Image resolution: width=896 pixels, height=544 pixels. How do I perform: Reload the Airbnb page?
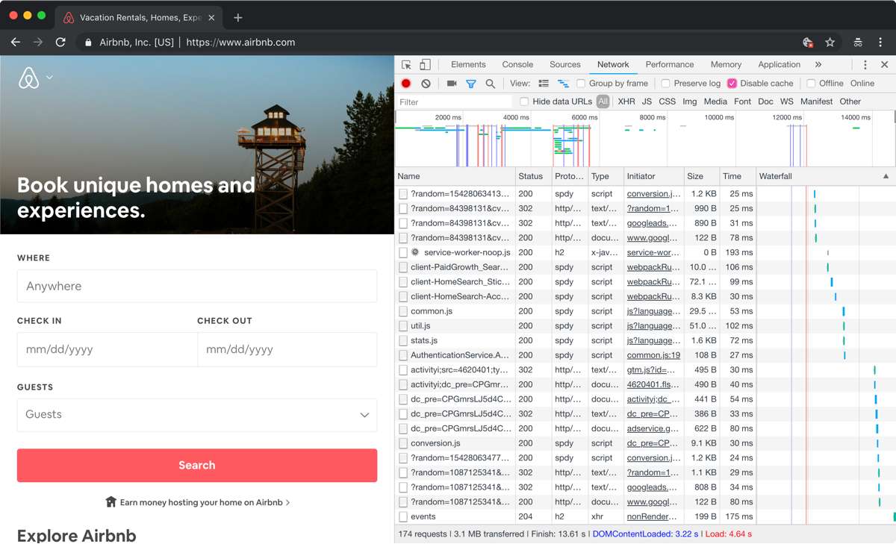[x=60, y=43]
